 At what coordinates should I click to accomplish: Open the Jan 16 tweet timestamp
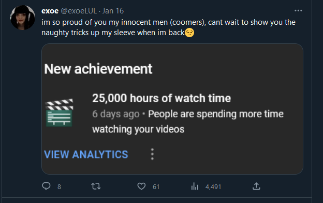113,11
